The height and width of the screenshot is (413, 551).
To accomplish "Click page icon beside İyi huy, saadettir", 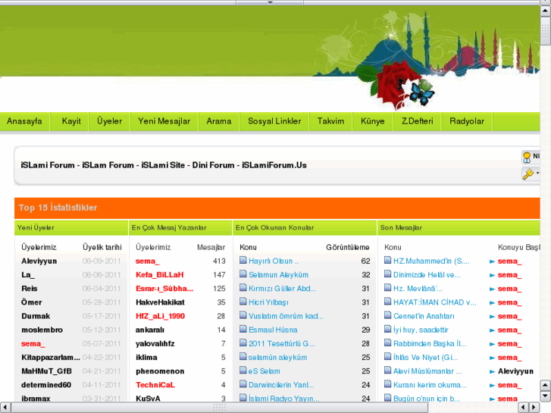I will pos(387,329).
